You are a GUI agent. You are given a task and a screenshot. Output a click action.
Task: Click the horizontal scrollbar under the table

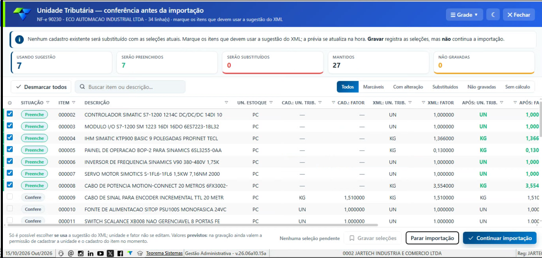click(192, 225)
